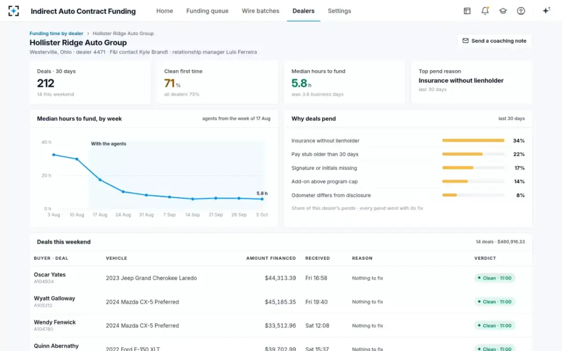Viewport: 562px width, 351px height.
Task: Click the Signature or initials missing bar
Action: pyautogui.click(x=473, y=168)
